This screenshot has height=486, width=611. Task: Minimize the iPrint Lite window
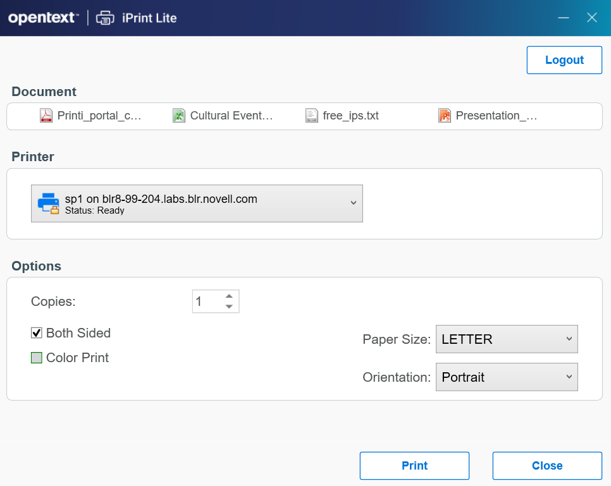tap(564, 18)
